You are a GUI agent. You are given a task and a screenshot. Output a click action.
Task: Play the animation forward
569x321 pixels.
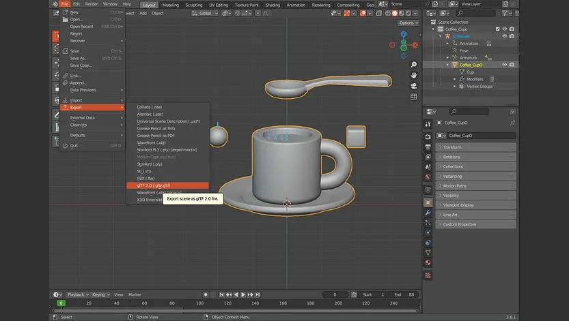[x=243, y=294]
